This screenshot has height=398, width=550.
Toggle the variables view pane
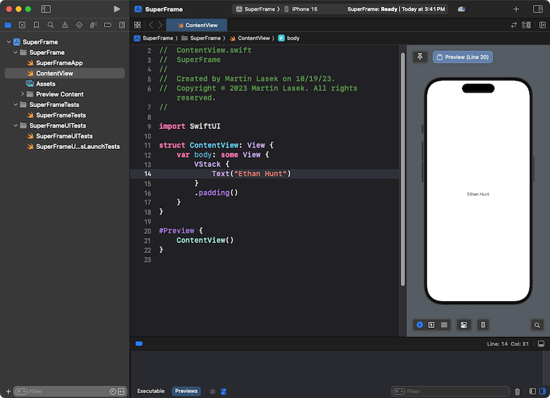(532, 391)
